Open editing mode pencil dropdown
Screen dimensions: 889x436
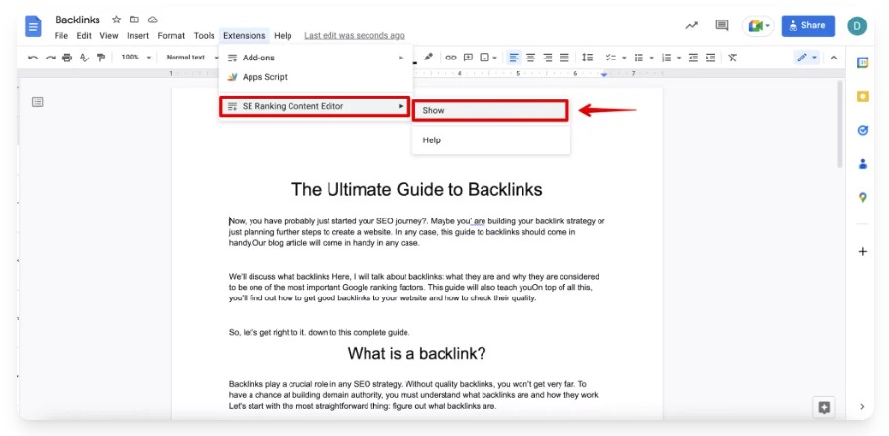click(807, 58)
